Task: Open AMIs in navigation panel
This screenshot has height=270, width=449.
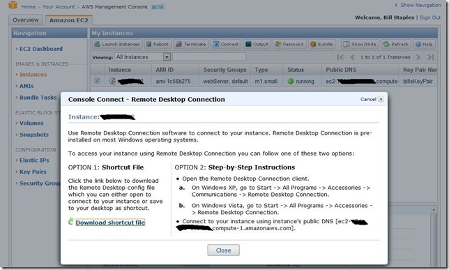Action: click(26, 86)
